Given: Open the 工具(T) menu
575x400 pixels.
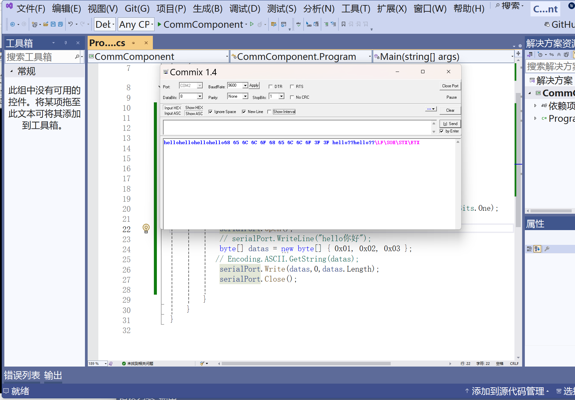Looking at the screenshot, I should [x=356, y=8].
